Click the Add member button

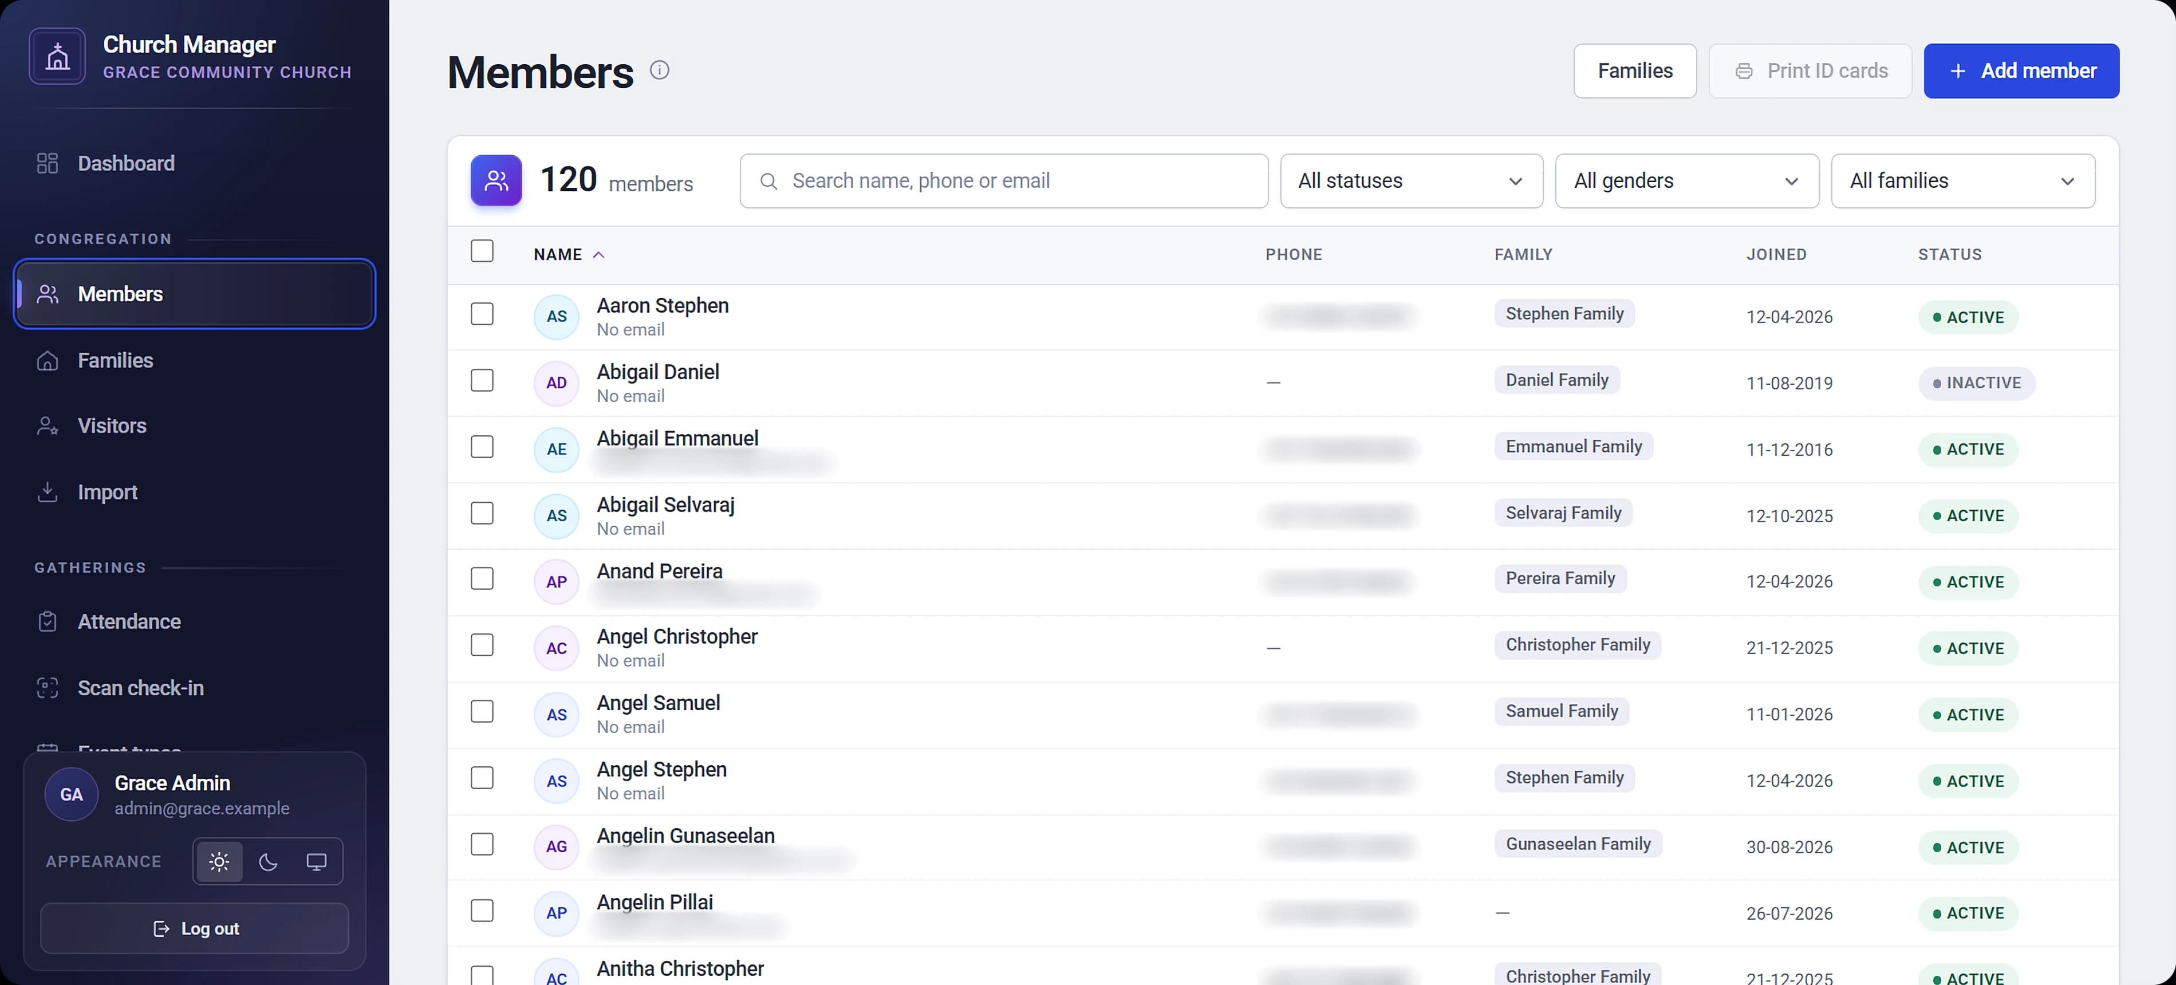click(x=2021, y=71)
